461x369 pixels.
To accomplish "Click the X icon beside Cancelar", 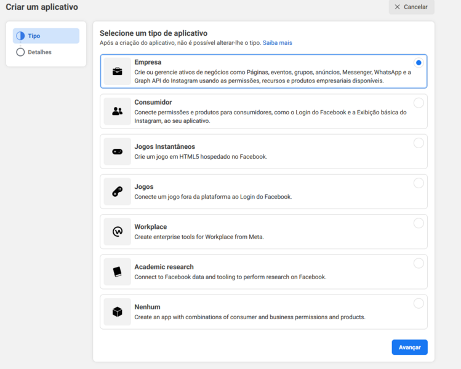I will (397, 7).
